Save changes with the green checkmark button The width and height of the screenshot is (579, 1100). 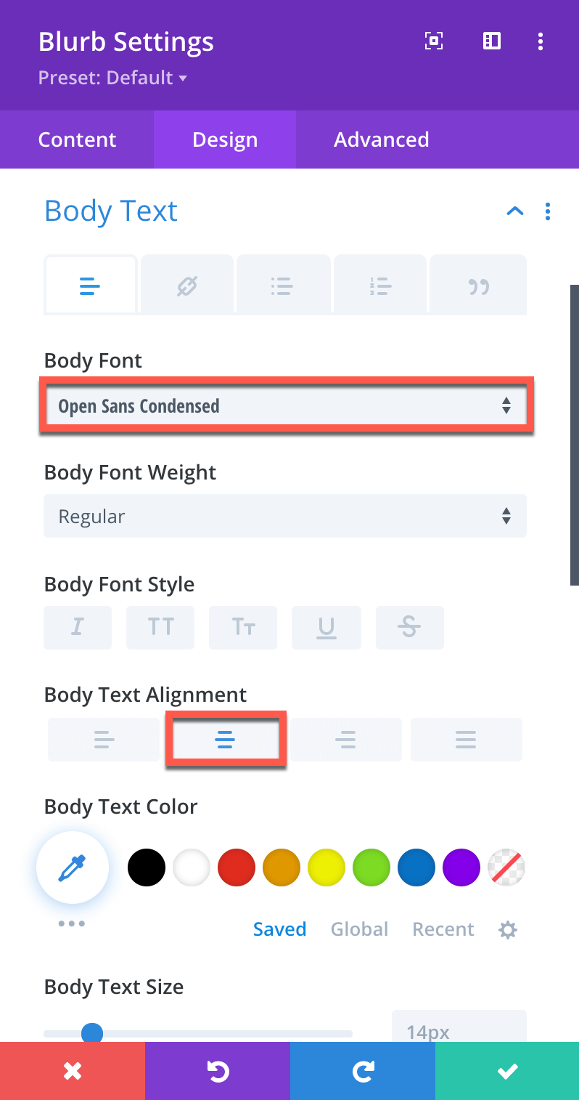tap(507, 1071)
